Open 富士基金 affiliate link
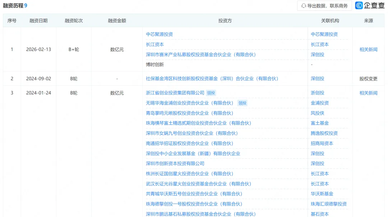 point(320,123)
